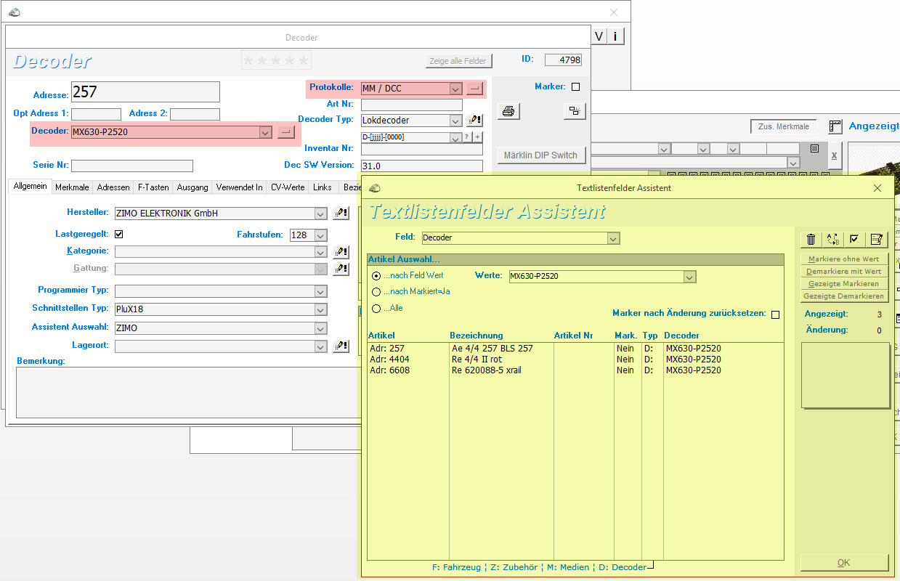This screenshot has width=900, height=581.
Task: Select the 'Adr: 4404' row in the list
Action: point(575,359)
